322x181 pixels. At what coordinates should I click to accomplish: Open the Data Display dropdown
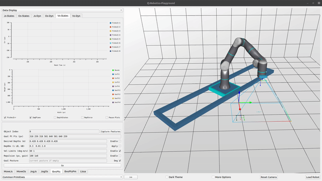tap(62, 10)
